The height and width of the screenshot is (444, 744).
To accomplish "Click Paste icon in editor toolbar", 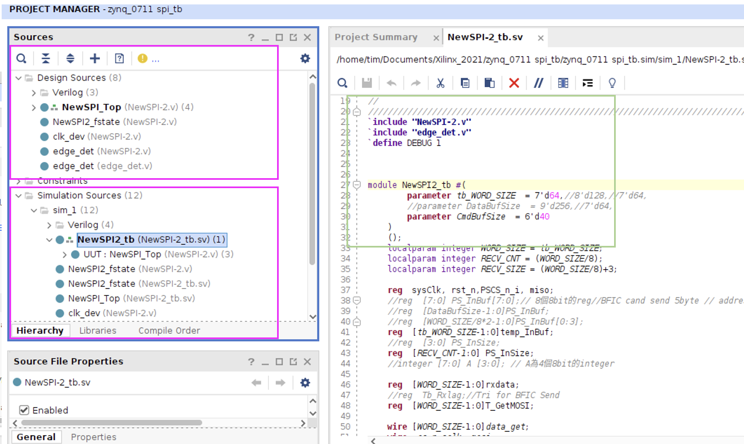I will click(489, 83).
